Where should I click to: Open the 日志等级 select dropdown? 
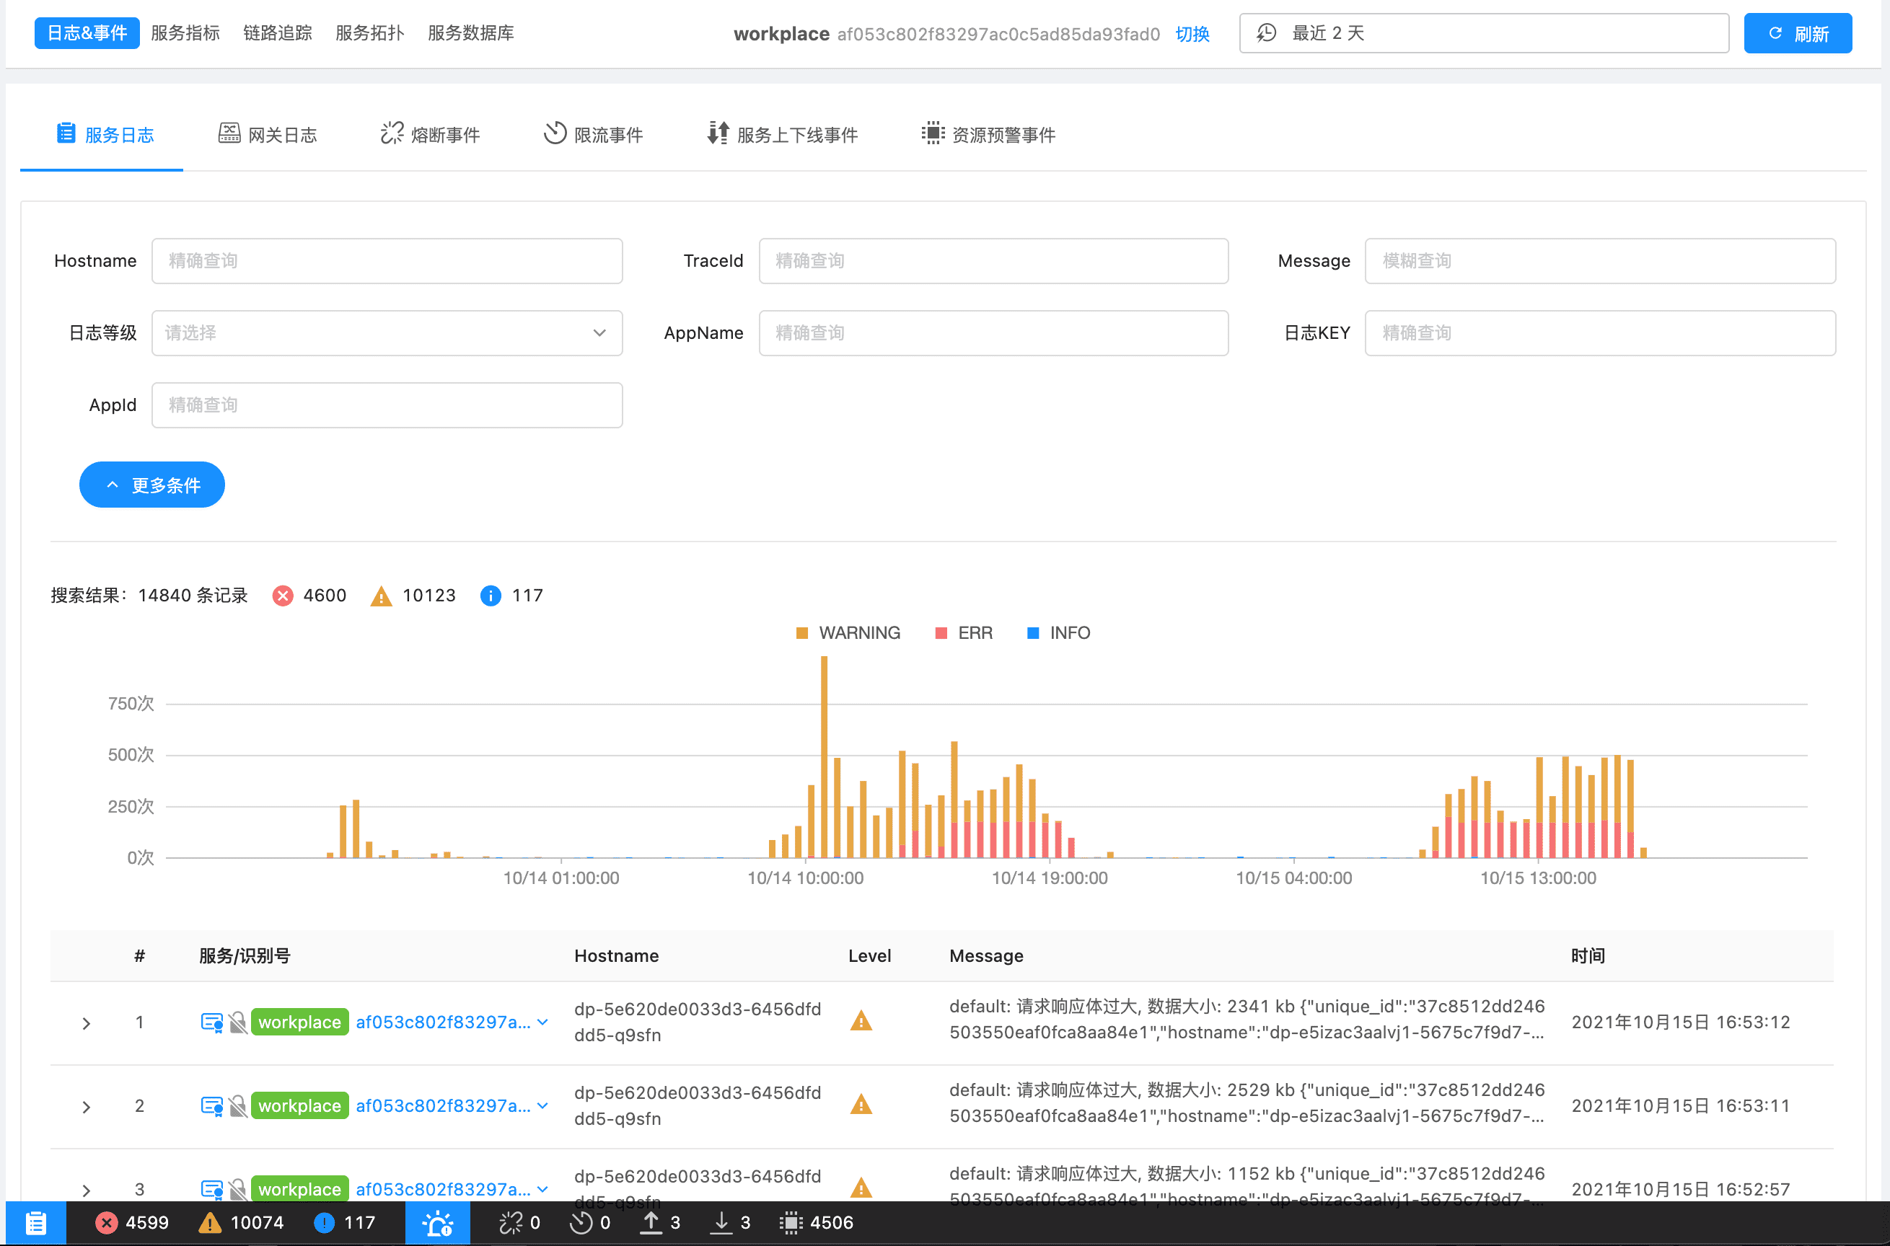point(387,333)
